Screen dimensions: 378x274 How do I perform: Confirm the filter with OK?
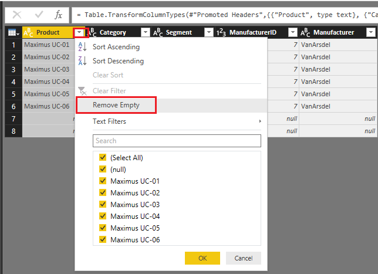pos(203,258)
